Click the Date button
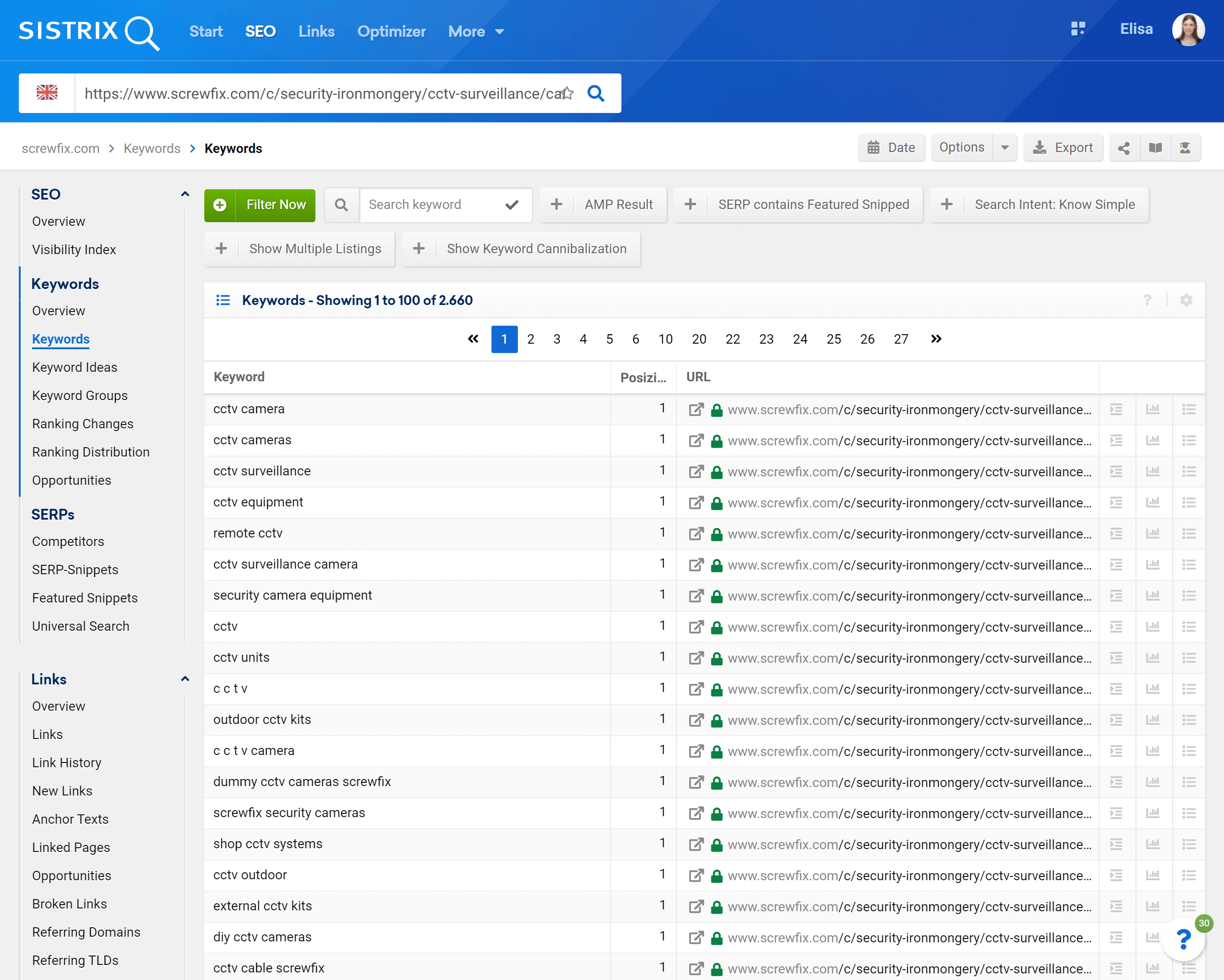The width and height of the screenshot is (1224, 980). (x=891, y=148)
